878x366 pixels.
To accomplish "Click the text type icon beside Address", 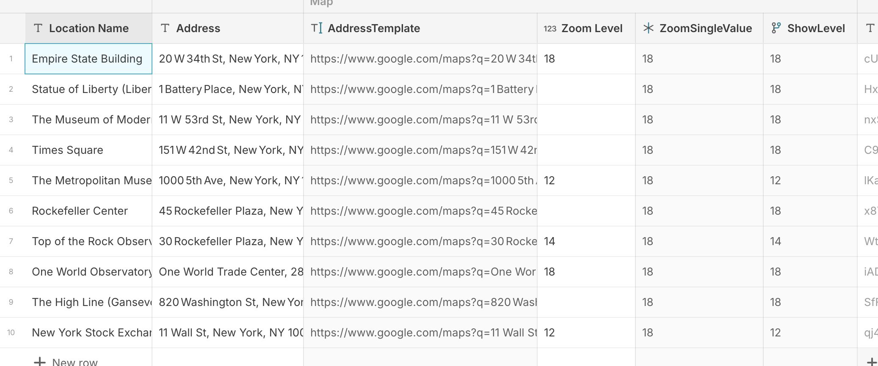I will [x=165, y=28].
